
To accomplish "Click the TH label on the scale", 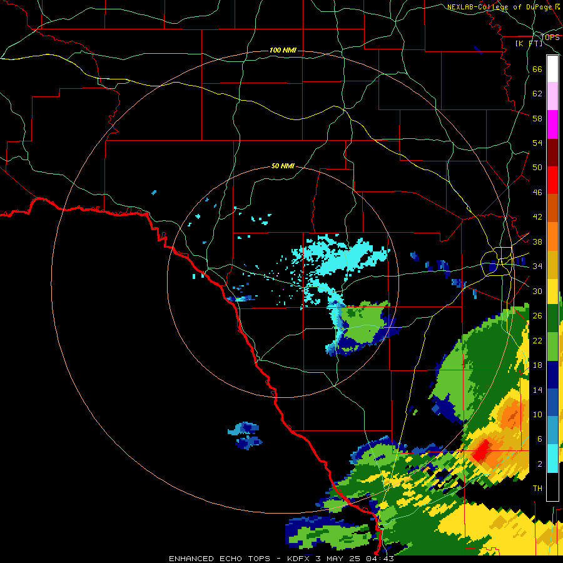I will pos(537,488).
